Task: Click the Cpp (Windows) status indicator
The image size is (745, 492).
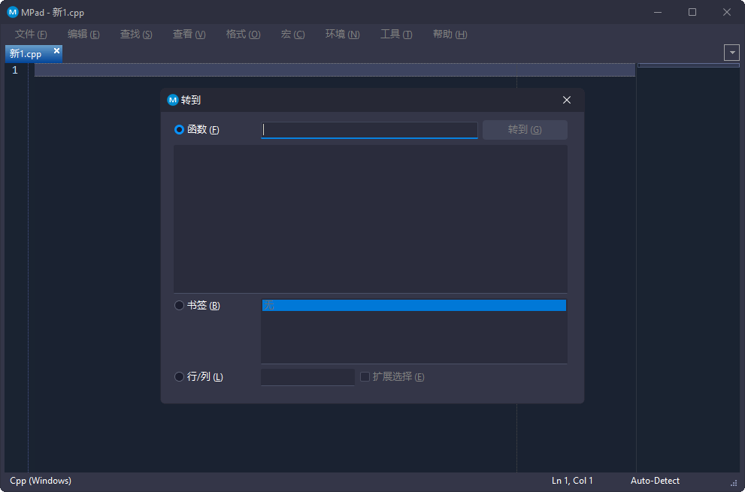Action: (x=39, y=480)
